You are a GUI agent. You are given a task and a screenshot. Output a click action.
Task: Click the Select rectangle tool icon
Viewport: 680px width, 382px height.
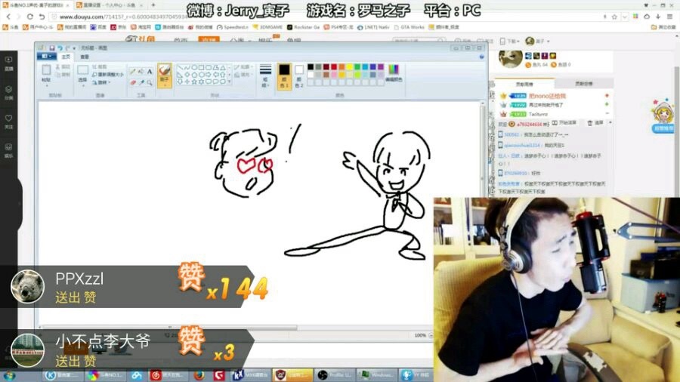pos(82,70)
